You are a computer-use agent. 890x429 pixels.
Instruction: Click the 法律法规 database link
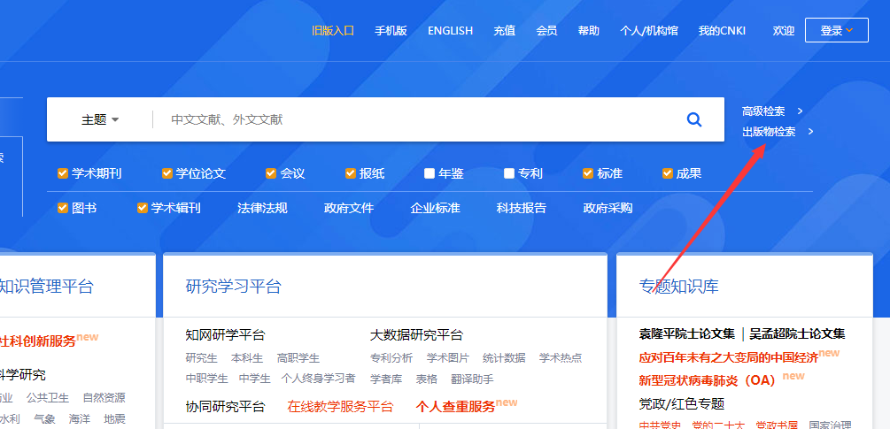[x=262, y=209]
